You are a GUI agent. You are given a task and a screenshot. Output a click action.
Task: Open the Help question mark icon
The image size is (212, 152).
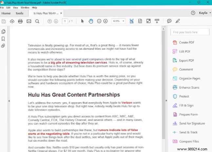193,13
